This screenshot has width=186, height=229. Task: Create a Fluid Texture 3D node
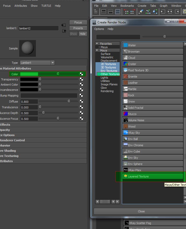(x=153, y=70)
